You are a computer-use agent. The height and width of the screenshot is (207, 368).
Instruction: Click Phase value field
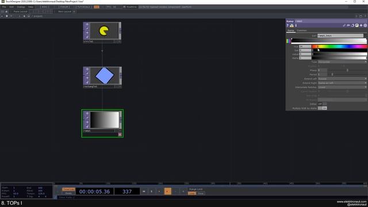tap(323, 70)
